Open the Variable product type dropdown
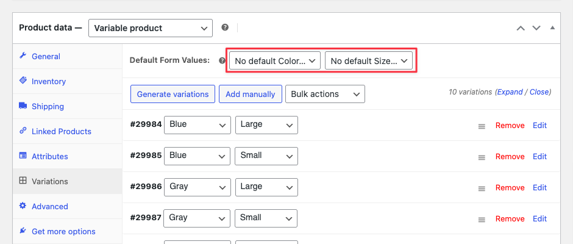Viewport: 573px width, 244px height. (x=151, y=28)
